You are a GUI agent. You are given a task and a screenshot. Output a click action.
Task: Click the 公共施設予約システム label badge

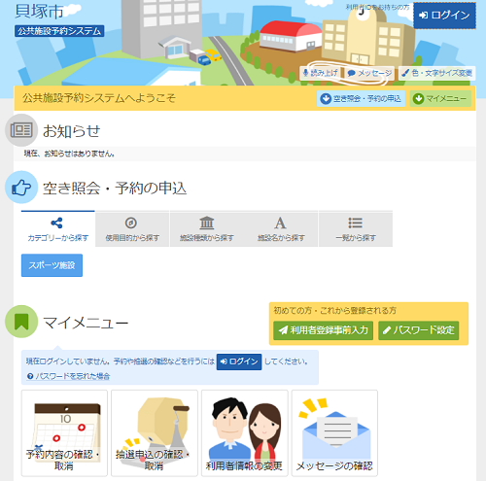[x=59, y=31]
